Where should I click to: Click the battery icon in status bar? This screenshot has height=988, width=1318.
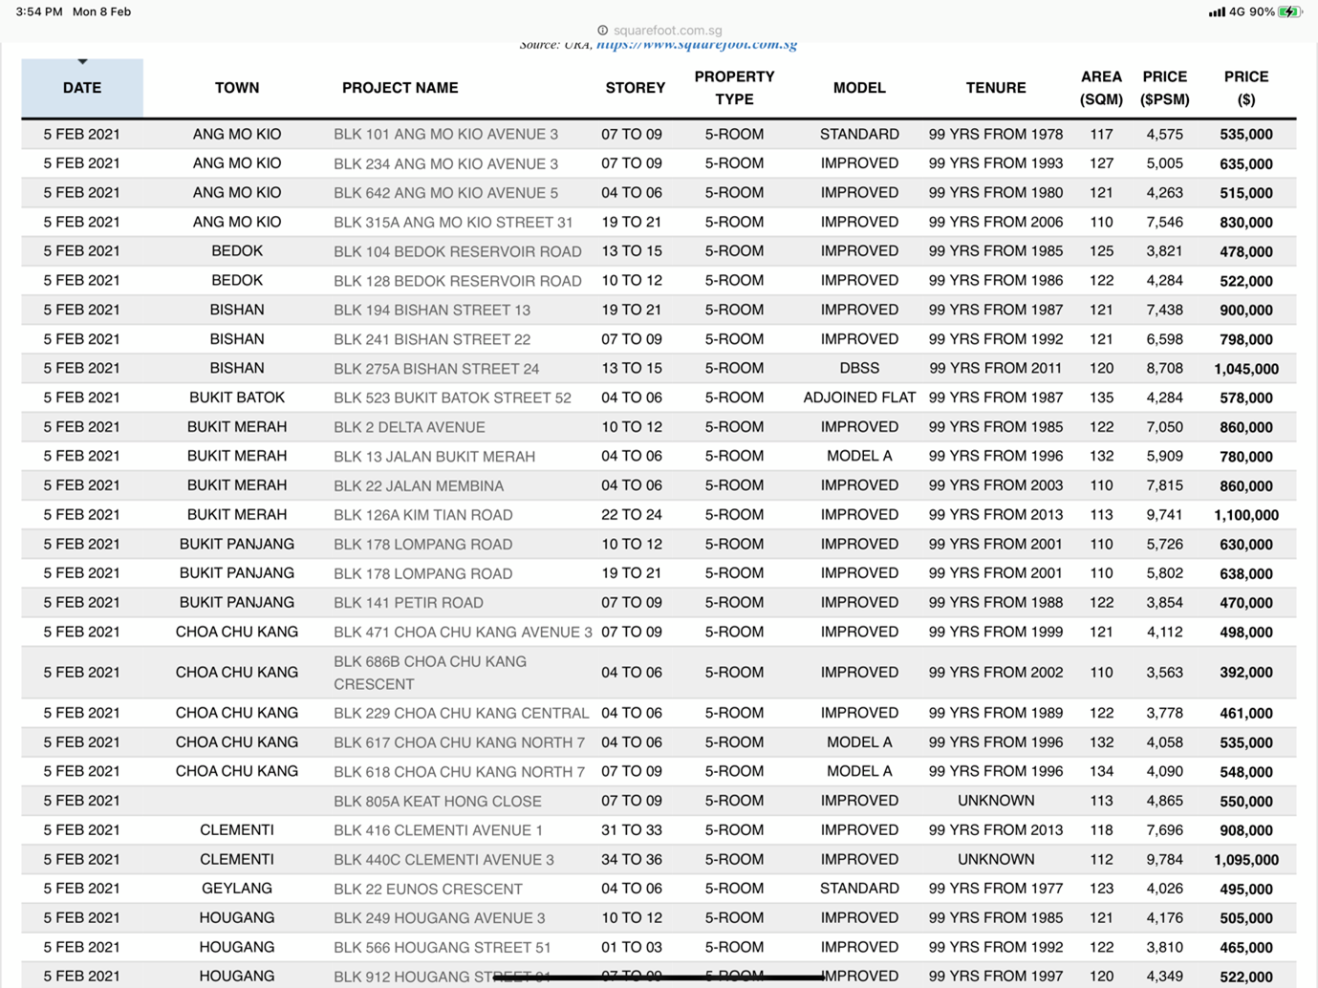1289,12
